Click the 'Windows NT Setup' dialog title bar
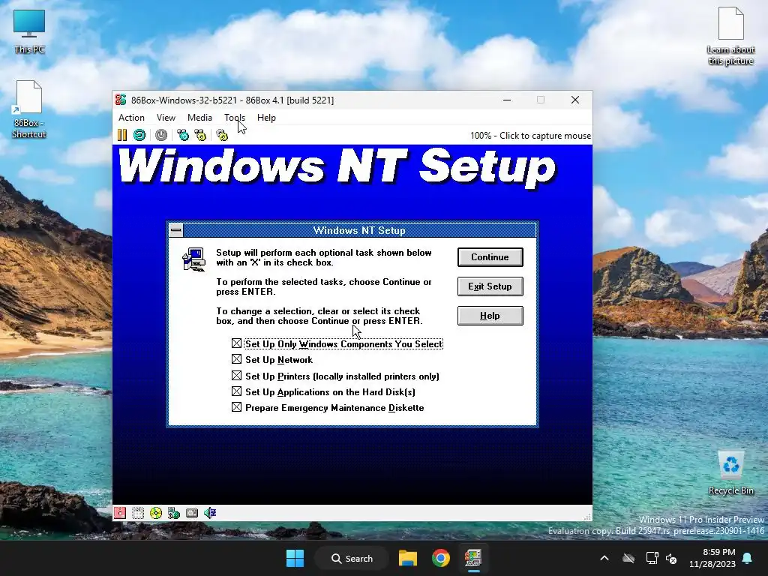768x576 pixels. (x=359, y=230)
